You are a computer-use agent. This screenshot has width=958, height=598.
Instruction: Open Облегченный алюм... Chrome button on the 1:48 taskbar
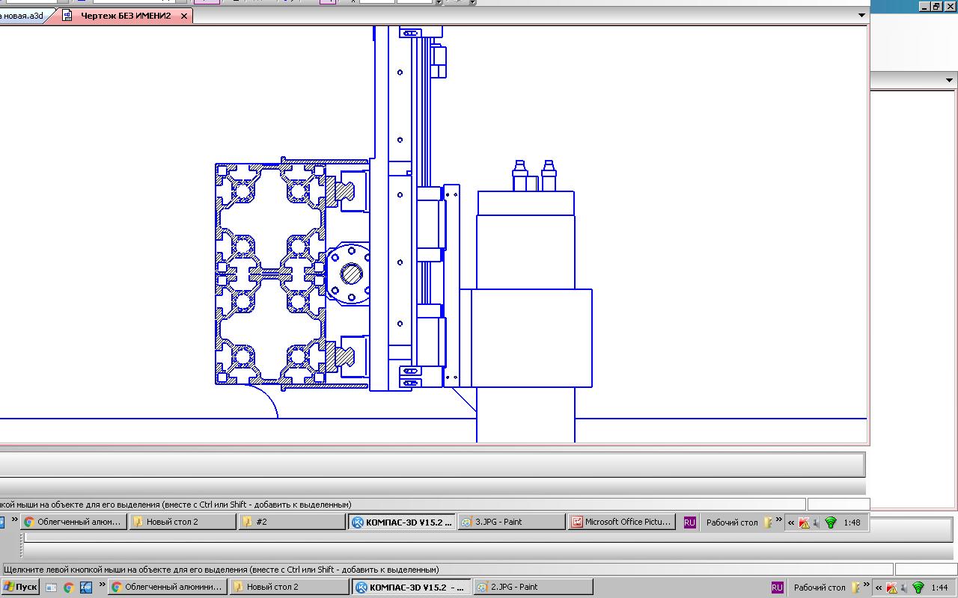coord(73,522)
